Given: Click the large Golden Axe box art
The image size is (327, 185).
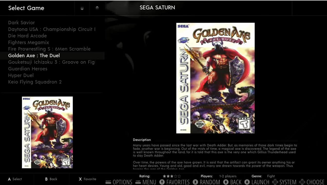Looking at the screenshot, I should coord(215,78).
